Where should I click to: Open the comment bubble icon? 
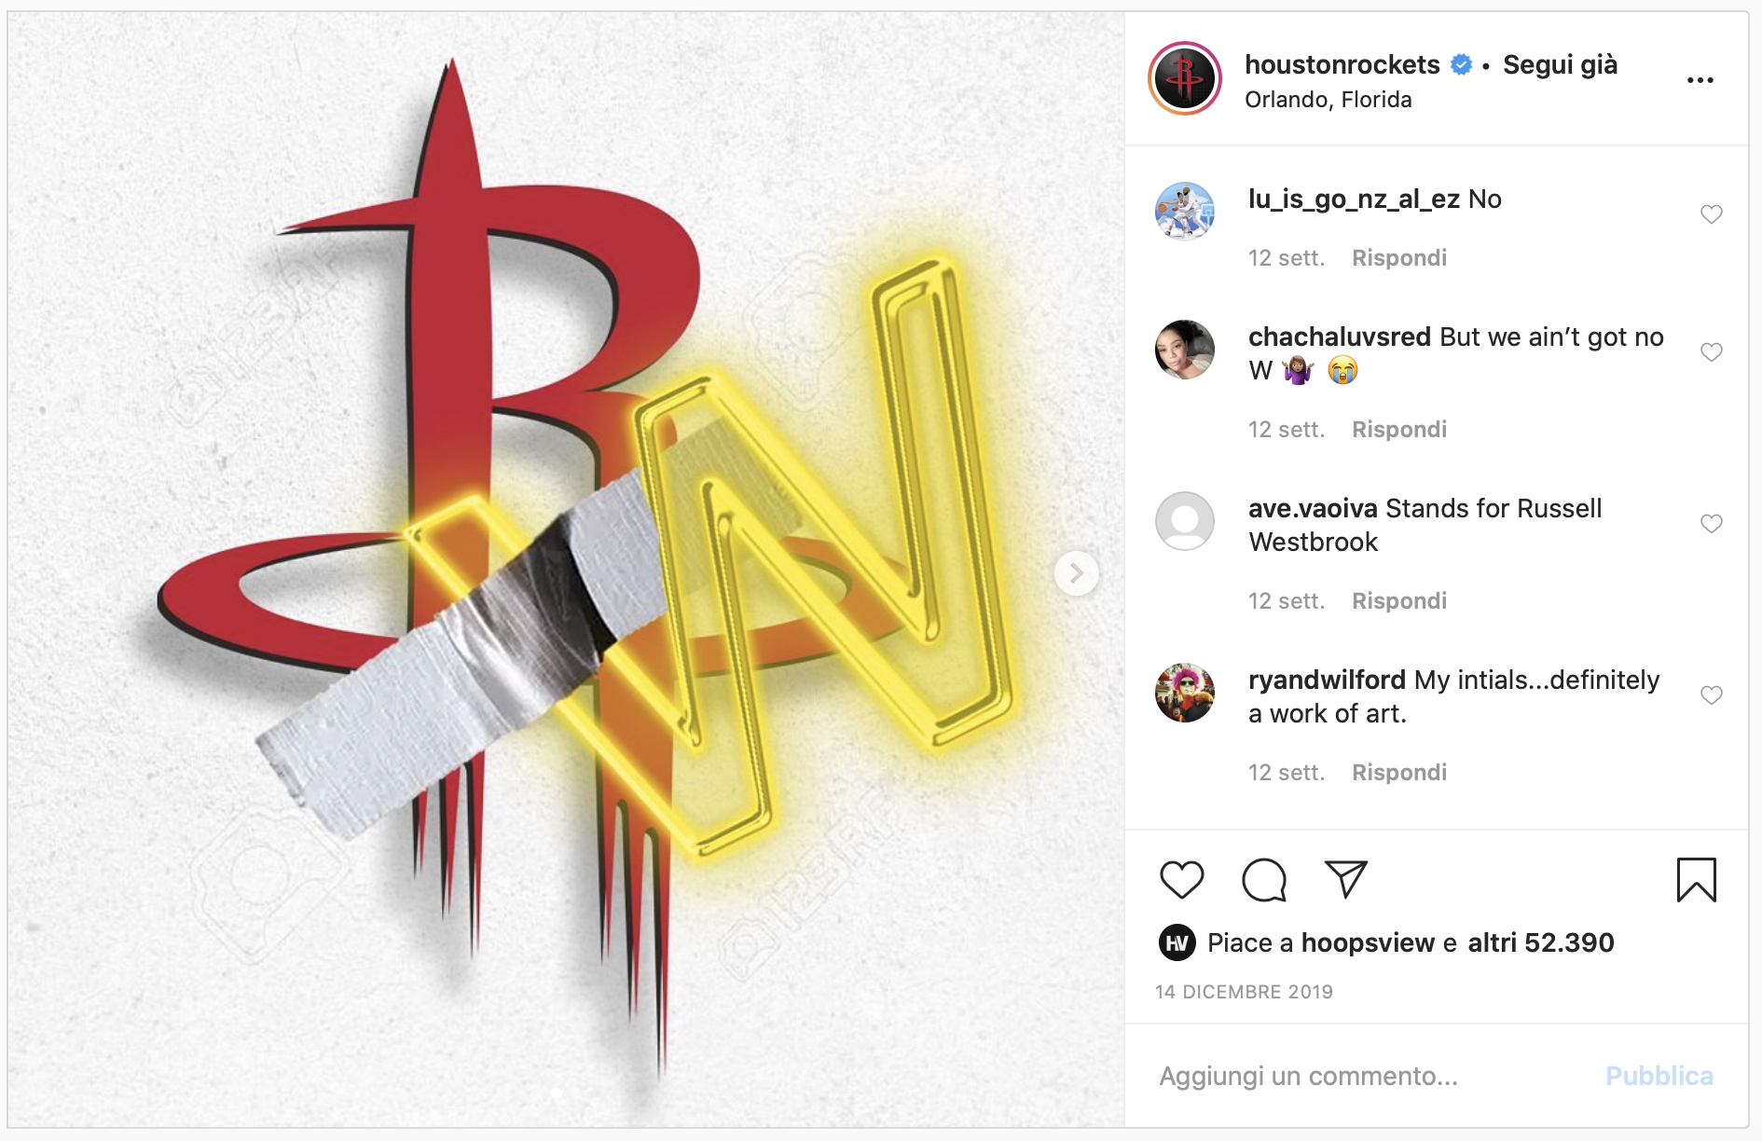[1264, 880]
